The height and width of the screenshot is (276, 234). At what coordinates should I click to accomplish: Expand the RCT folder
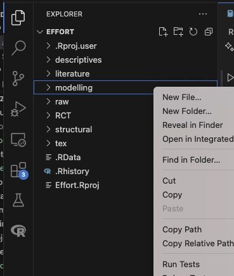pyautogui.click(x=48, y=115)
